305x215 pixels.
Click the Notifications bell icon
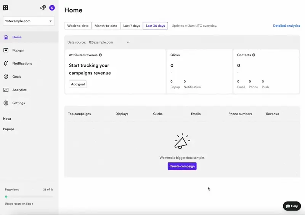pos(6,63)
